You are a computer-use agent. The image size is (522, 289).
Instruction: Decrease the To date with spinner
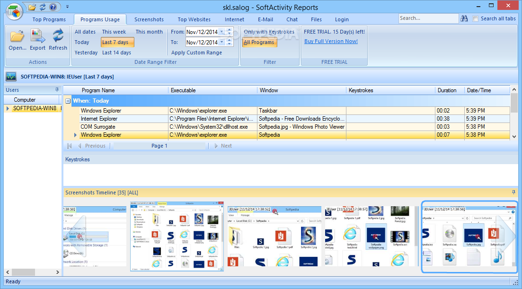click(230, 44)
